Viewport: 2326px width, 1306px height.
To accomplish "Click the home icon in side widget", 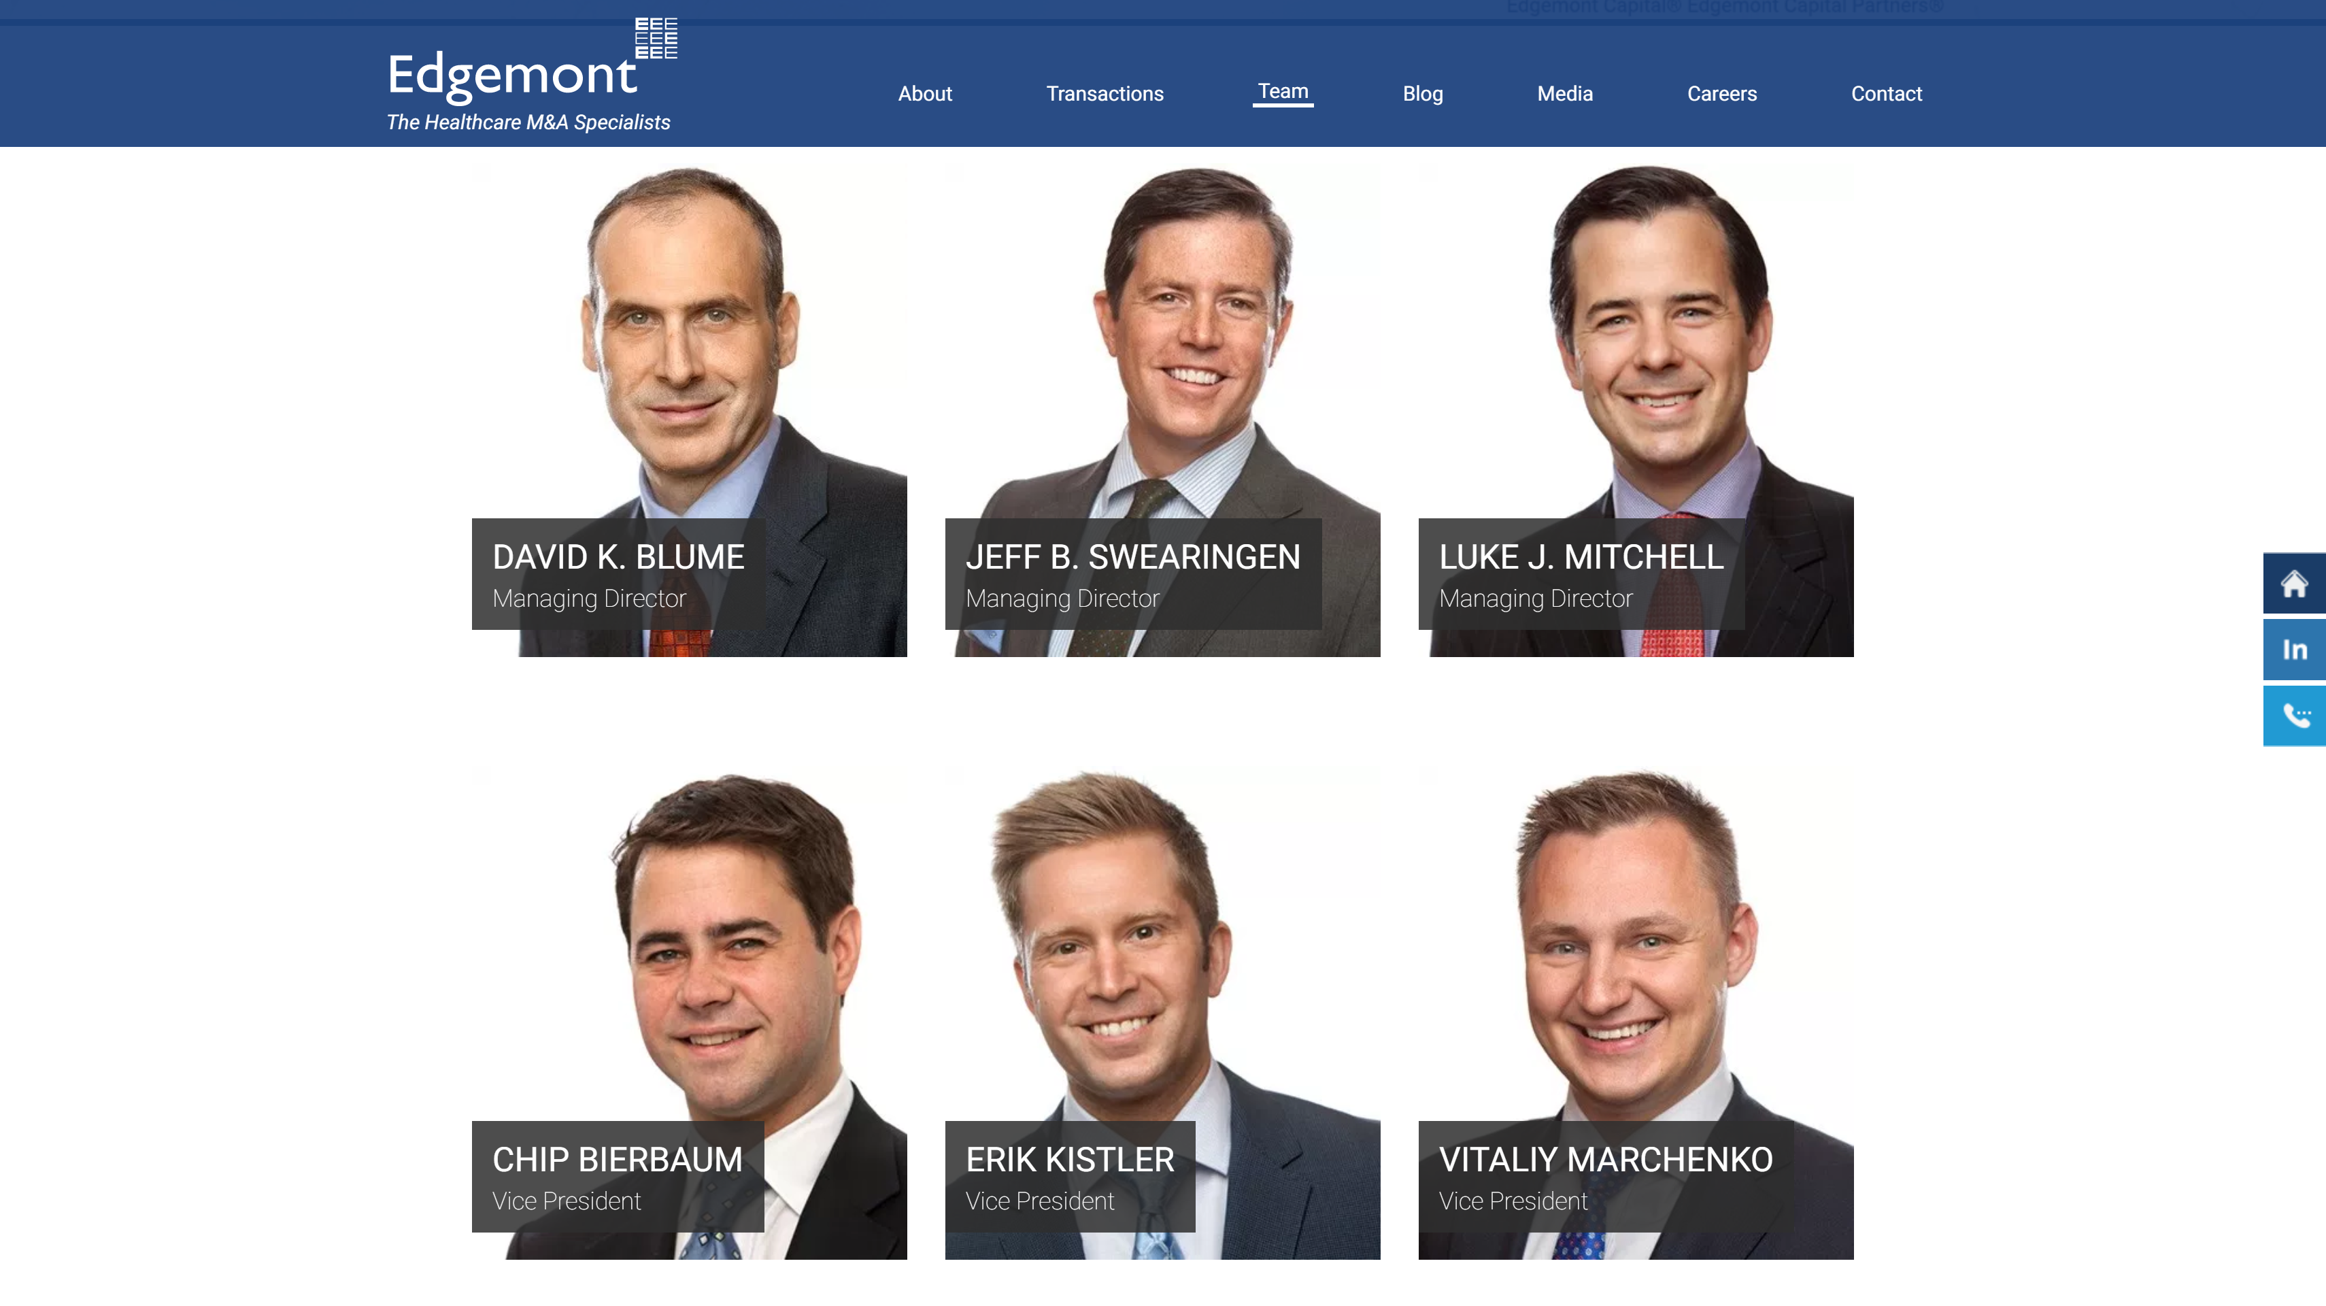I will pyautogui.click(x=2293, y=584).
